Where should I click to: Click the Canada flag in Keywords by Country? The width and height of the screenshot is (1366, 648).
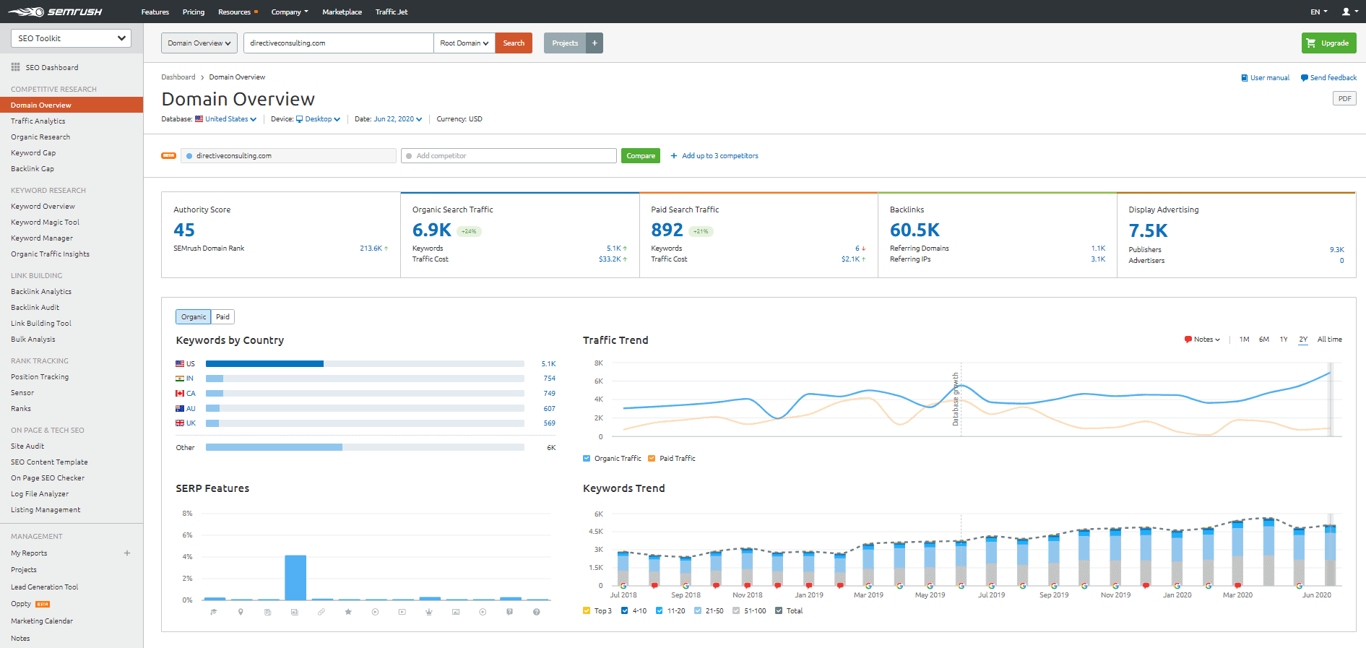[180, 394]
